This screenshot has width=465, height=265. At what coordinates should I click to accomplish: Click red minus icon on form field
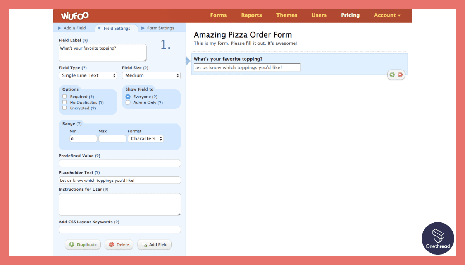tap(400, 75)
